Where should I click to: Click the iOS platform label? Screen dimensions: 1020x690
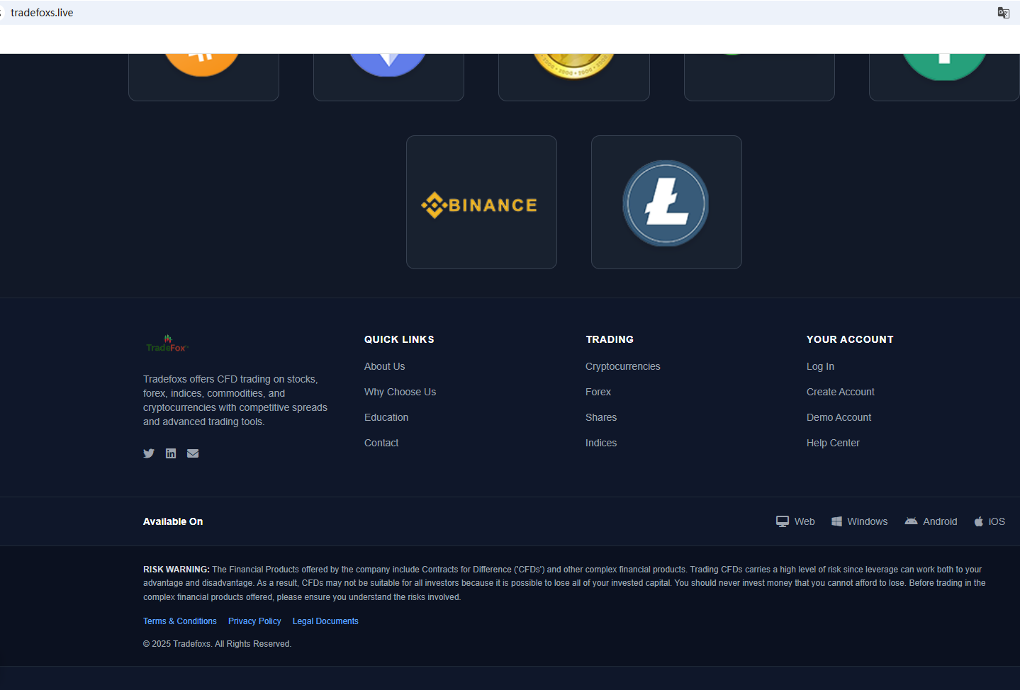coord(997,521)
